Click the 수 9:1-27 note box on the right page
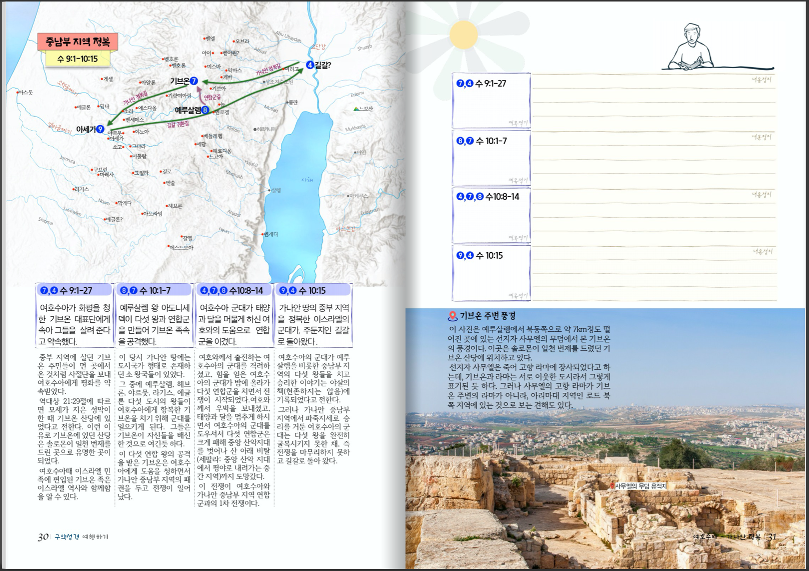The height and width of the screenshot is (571, 809). 491,101
